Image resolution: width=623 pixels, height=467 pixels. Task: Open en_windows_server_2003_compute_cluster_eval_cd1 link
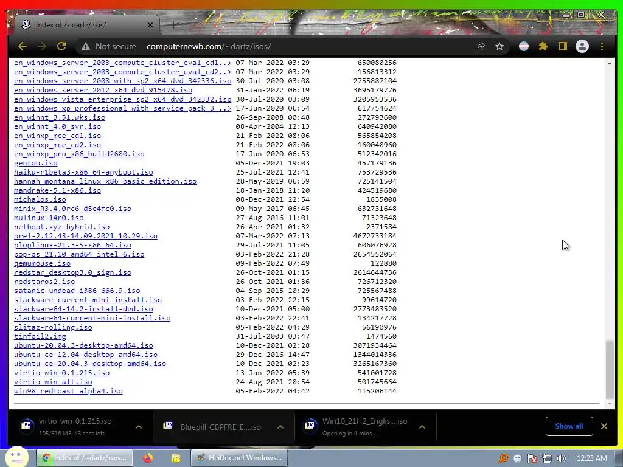point(122,63)
